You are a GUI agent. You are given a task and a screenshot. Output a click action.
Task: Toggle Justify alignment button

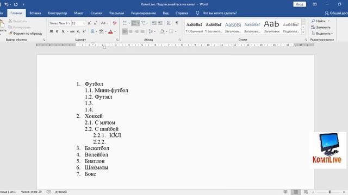pyautogui.click(x=142, y=31)
